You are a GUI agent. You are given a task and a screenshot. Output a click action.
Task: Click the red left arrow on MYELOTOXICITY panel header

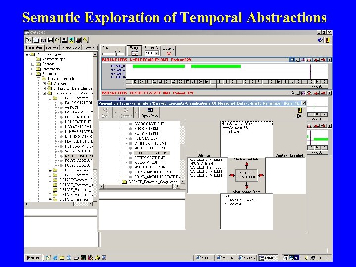pos(316,60)
